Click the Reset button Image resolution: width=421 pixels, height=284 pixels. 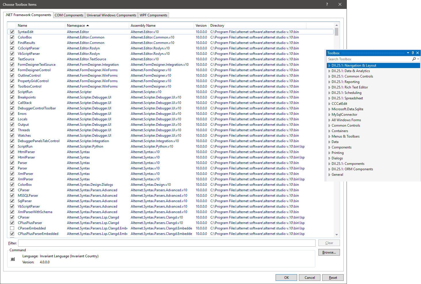[333, 277]
